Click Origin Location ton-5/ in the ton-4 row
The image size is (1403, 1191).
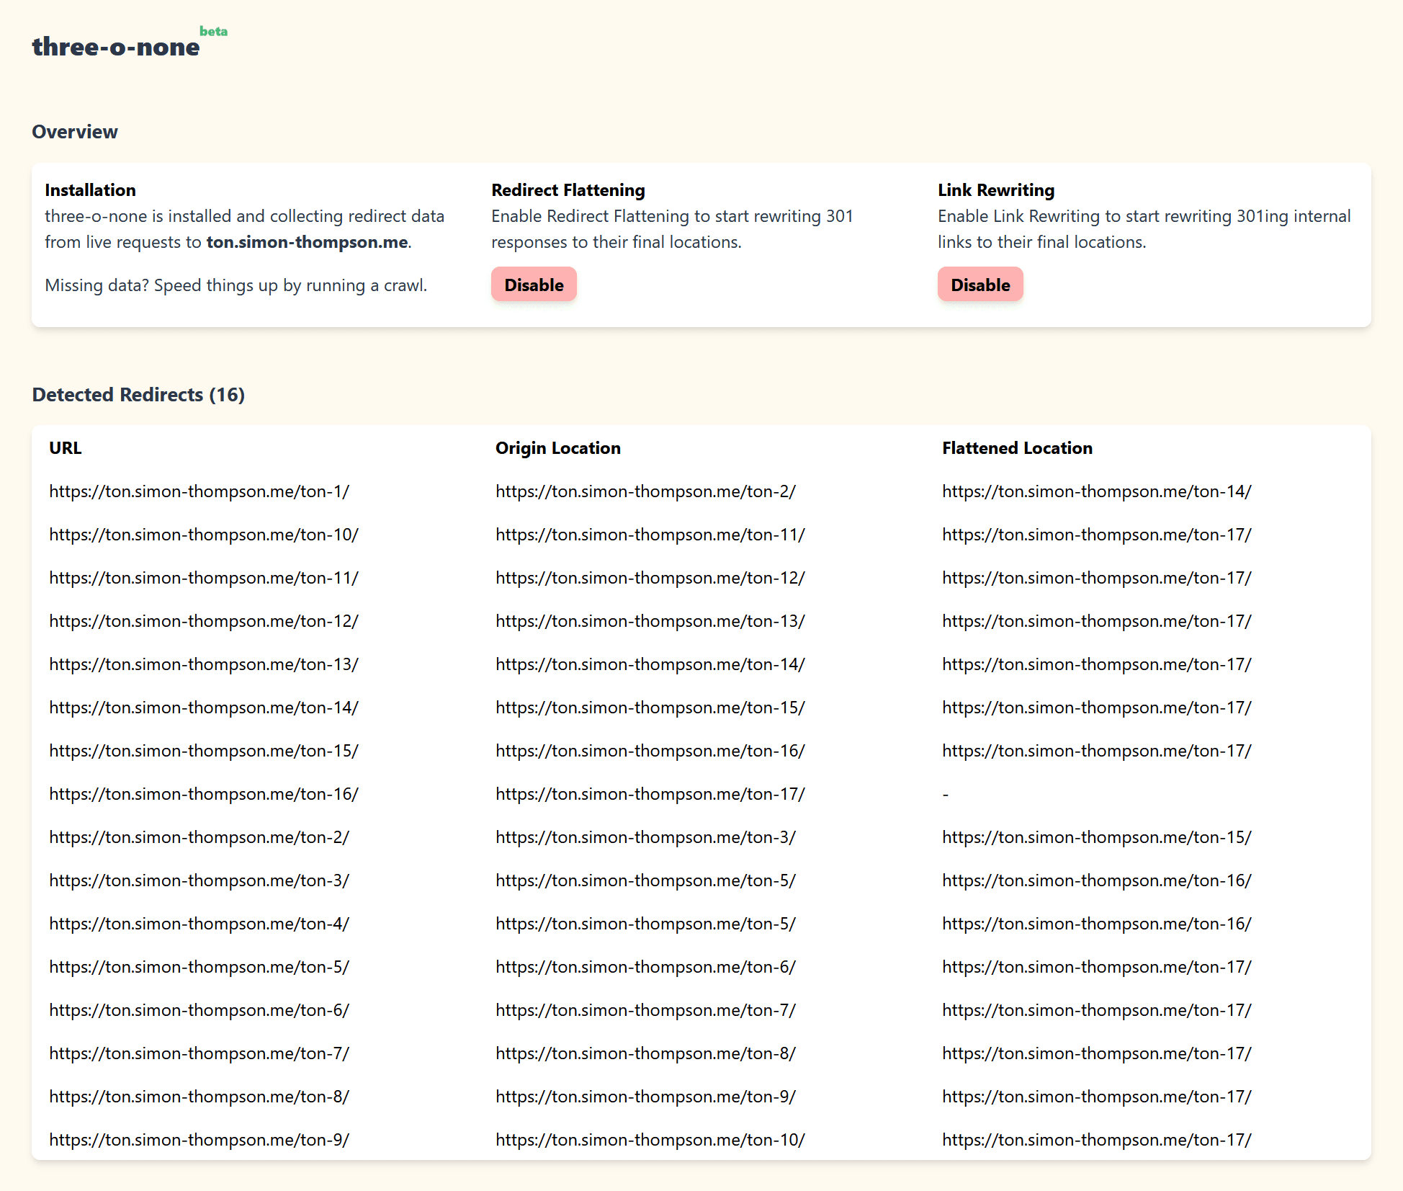[646, 924]
